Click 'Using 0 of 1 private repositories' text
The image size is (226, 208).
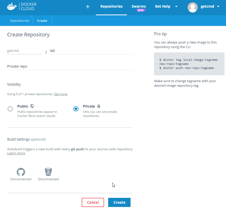coord(30,94)
